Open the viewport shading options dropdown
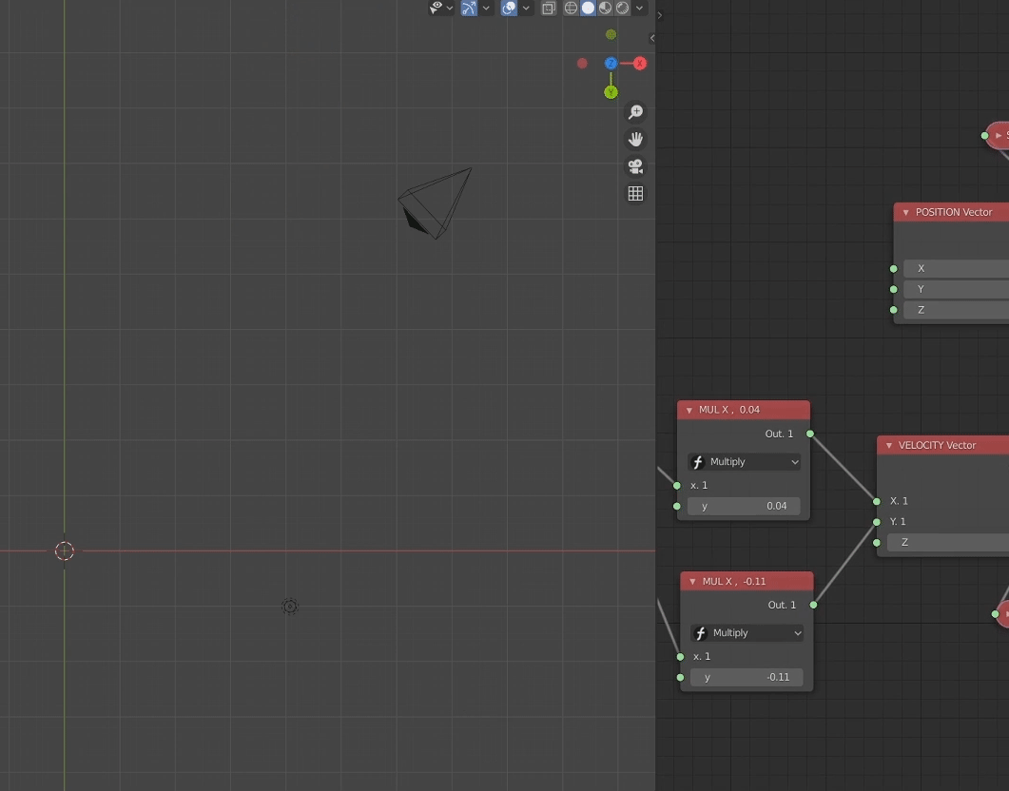 [640, 8]
